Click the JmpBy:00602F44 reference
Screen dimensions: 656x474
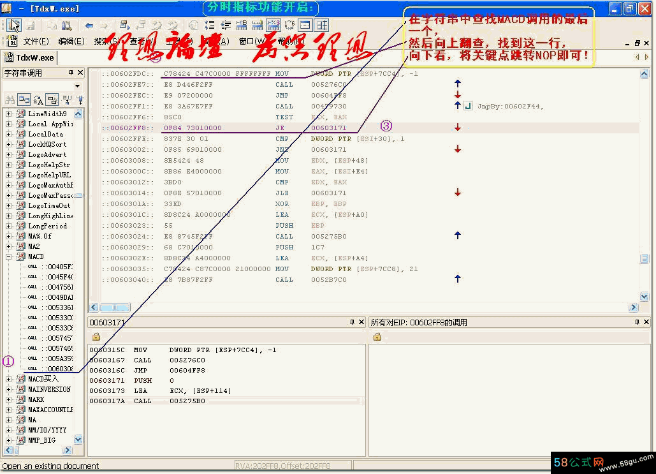click(510, 107)
